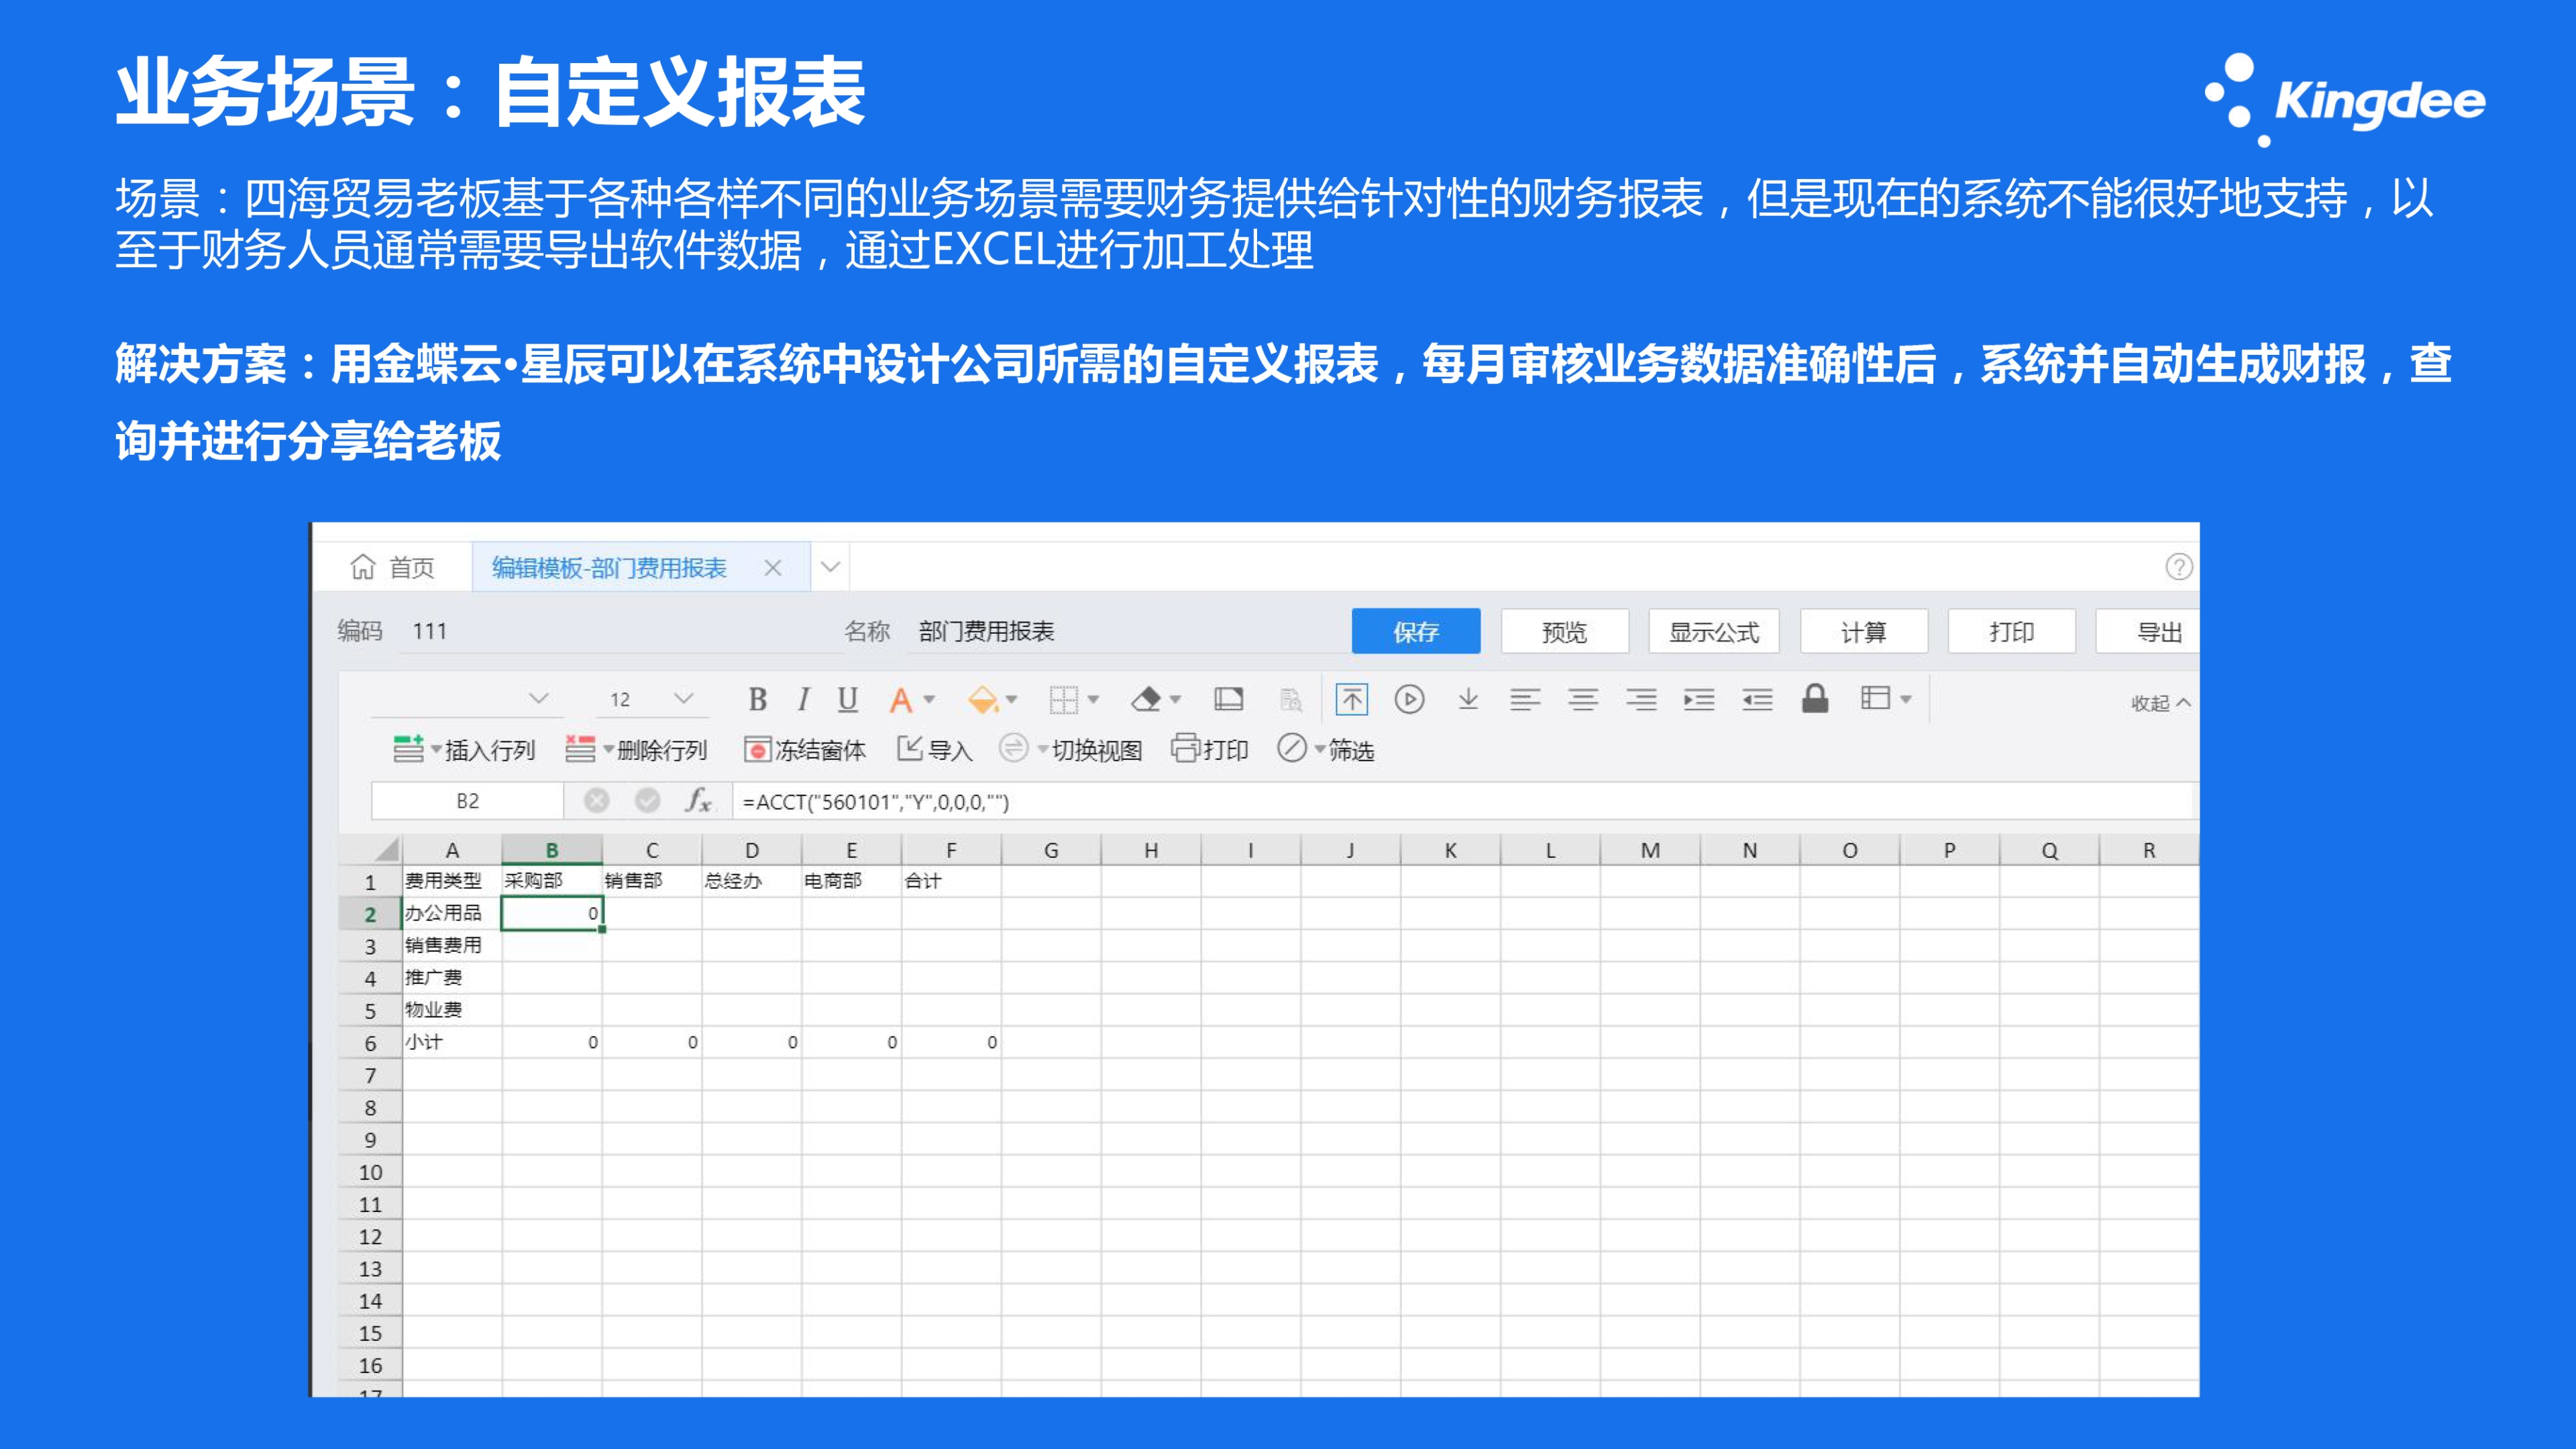Expand the cell borders dropdown arrow
Screen dimensions: 2576x1449
click(x=1093, y=699)
